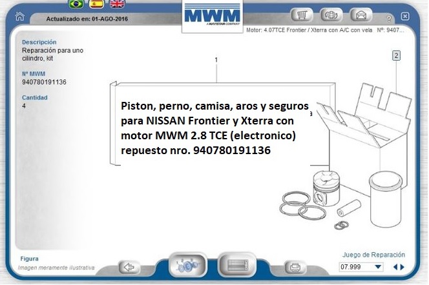Select callout number 1 in figure
The width and height of the screenshot is (429, 285).
(x=216, y=60)
